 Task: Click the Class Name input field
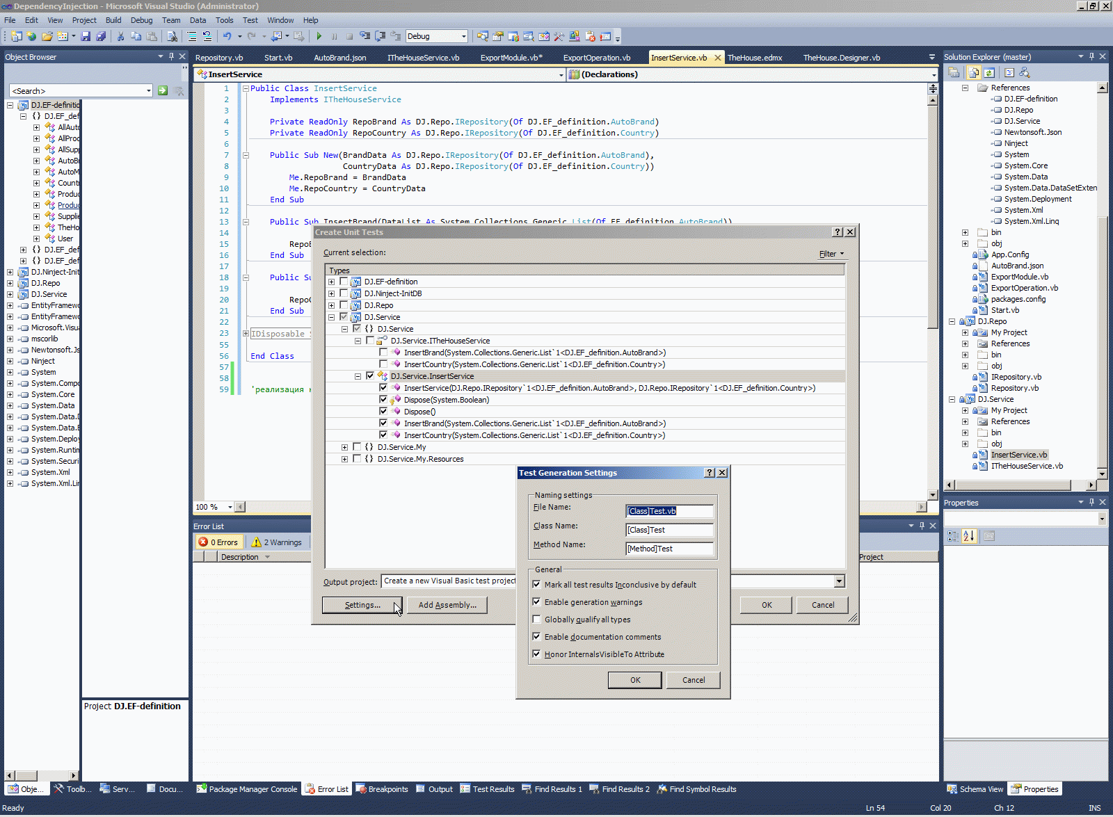point(669,530)
